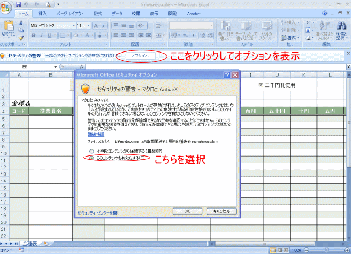Save the workbook from Quick Access Toolbar

pyautogui.click(x=19, y=4)
